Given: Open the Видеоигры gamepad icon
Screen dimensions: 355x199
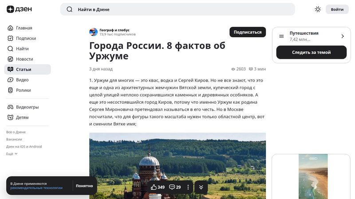Looking at the screenshot, I should pyautogui.click(x=10, y=107).
